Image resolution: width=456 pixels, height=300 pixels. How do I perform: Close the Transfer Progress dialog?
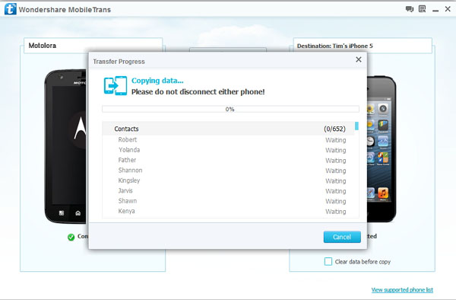359,59
